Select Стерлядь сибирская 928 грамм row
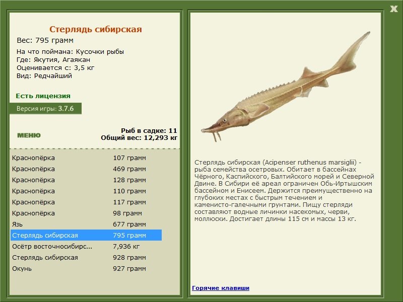Screen dimensions: 403x302 point(86,258)
